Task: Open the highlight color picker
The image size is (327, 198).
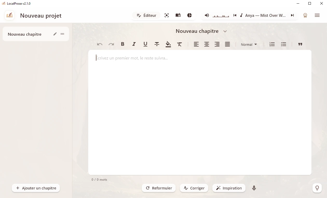Action: click(x=168, y=44)
